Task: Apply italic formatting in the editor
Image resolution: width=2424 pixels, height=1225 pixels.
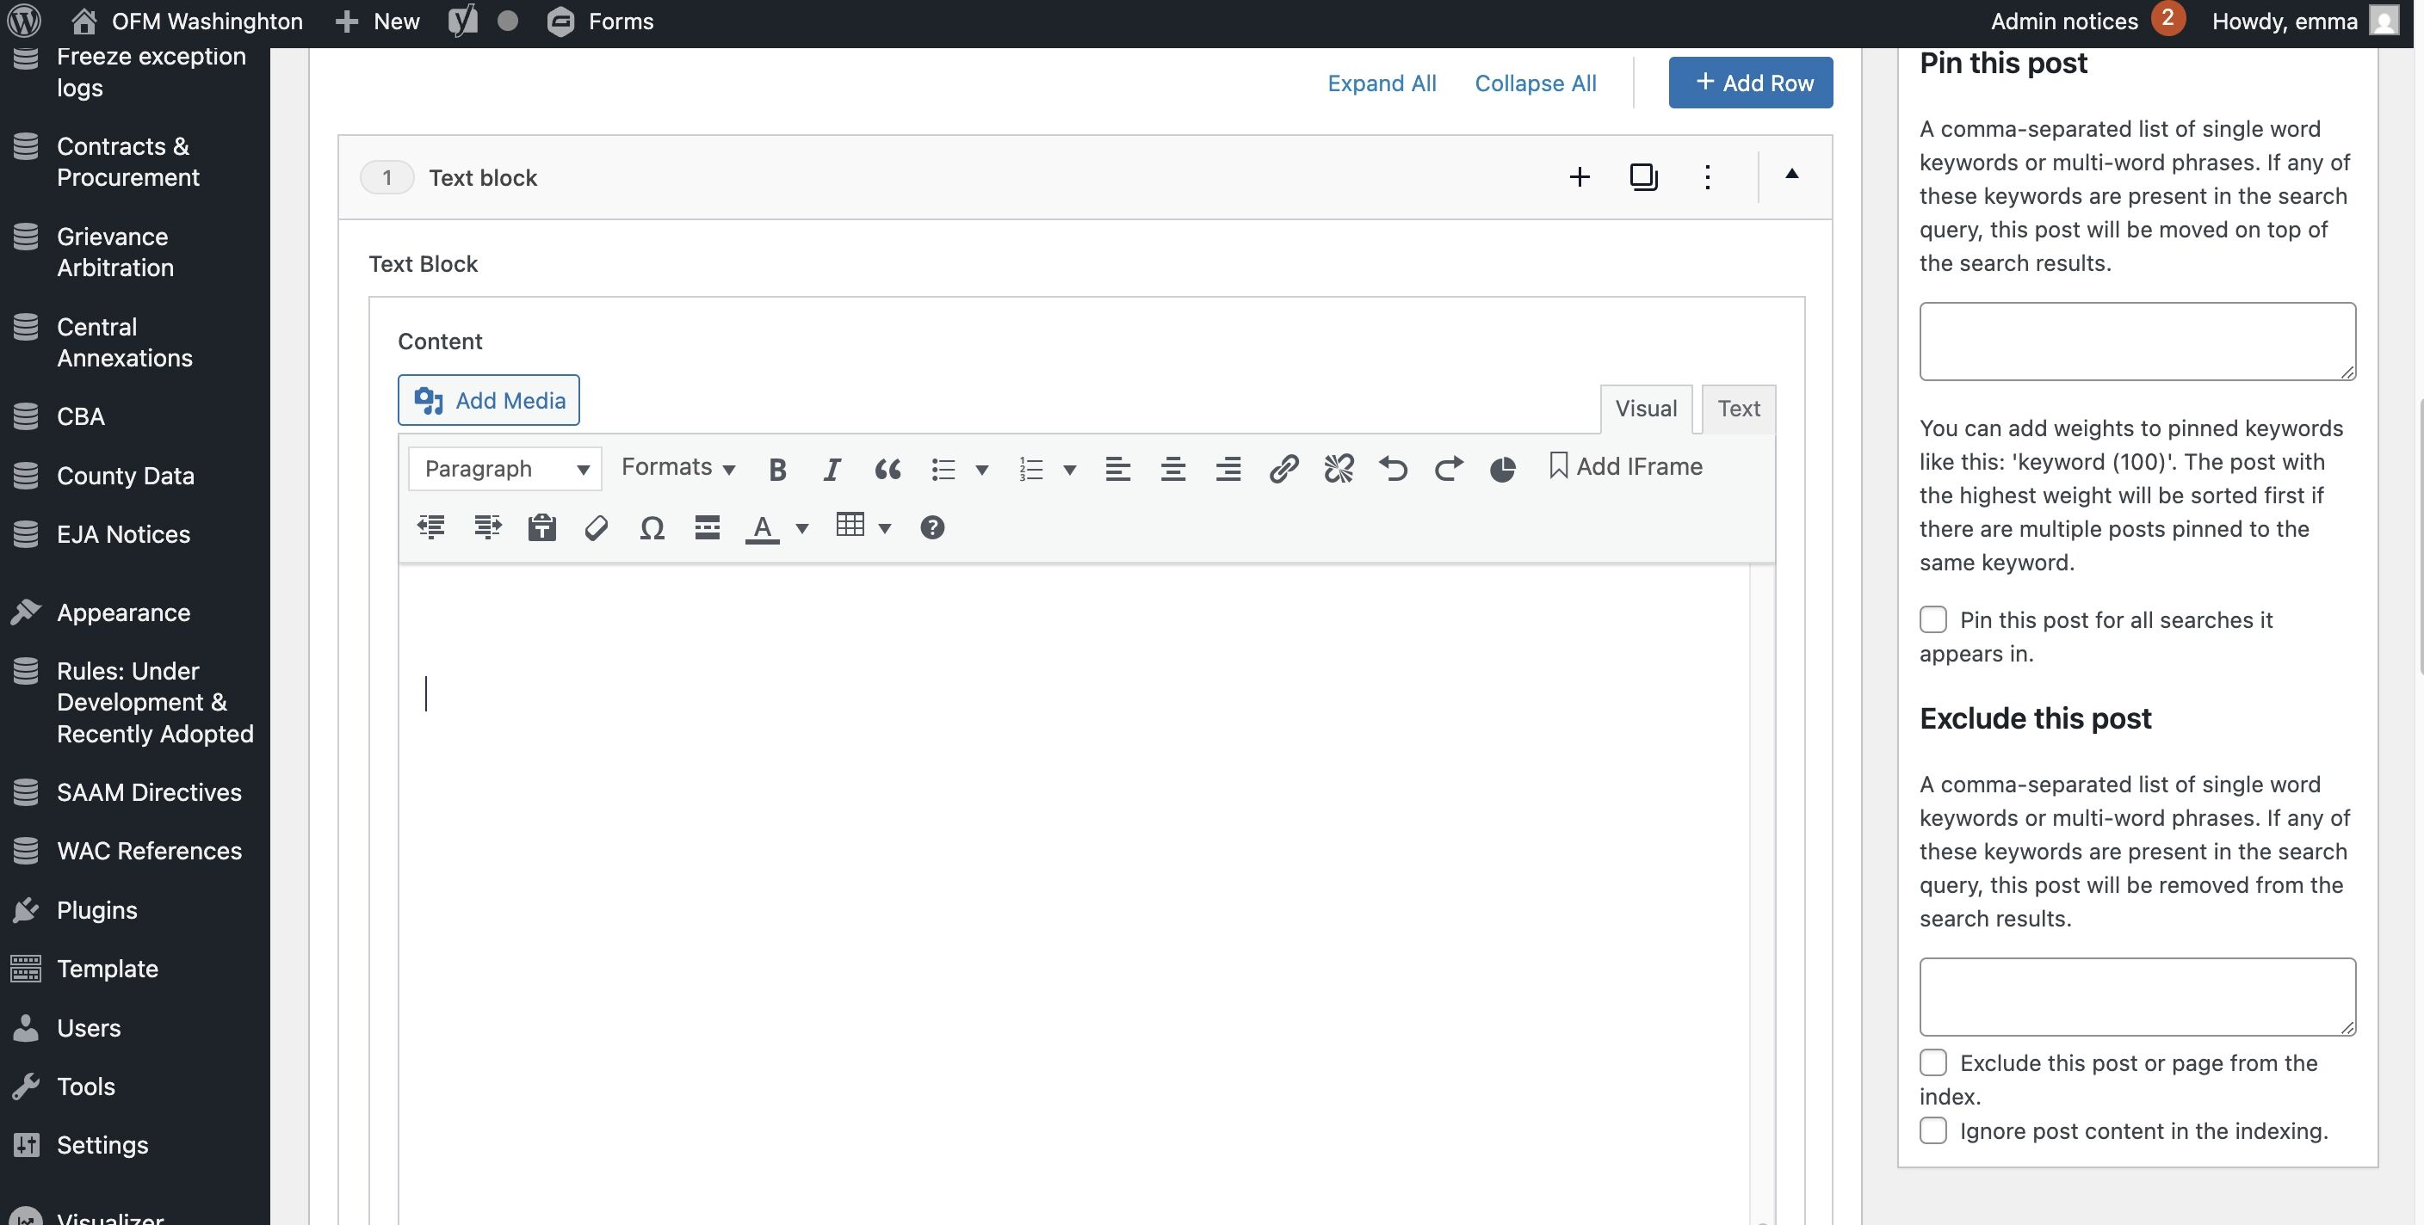Action: coord(832,469)
